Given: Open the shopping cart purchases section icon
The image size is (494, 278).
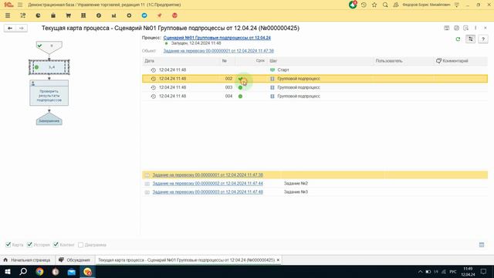Looking at the screenshot, I should (x=68, y=15).
